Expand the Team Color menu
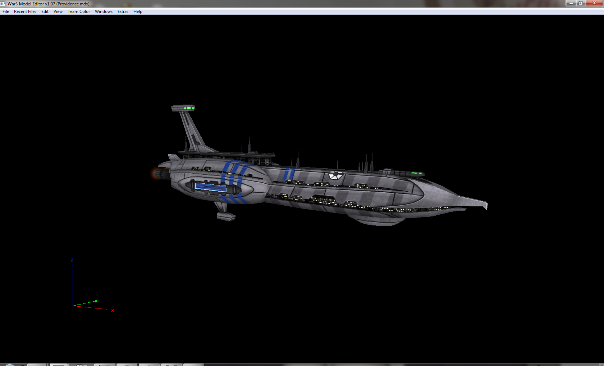This screenshot has height=366, width=604. click(79, 12)
